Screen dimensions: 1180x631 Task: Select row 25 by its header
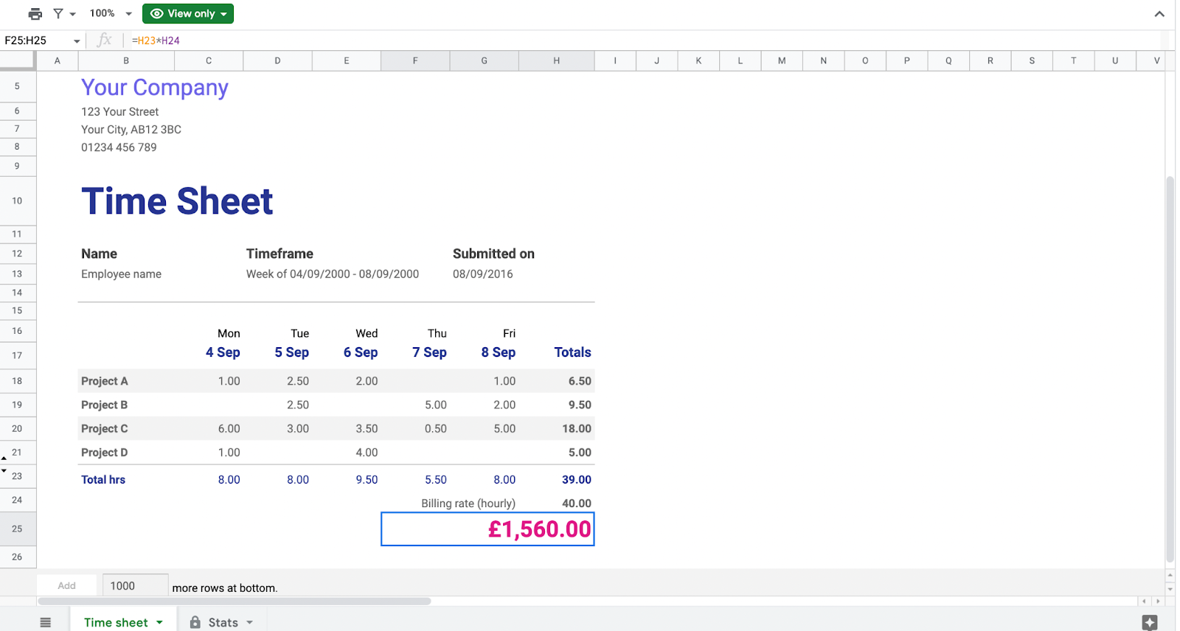click(x=18, y=529)
